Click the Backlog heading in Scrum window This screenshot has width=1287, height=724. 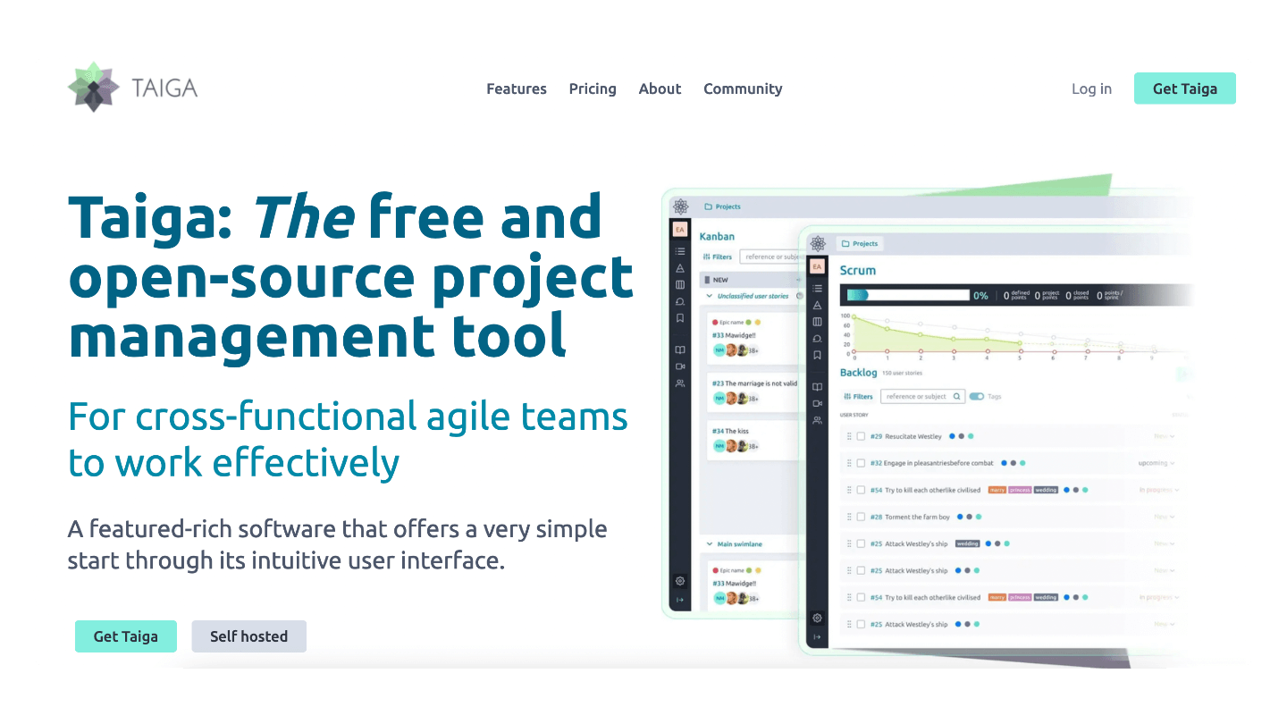click(858, 372)
